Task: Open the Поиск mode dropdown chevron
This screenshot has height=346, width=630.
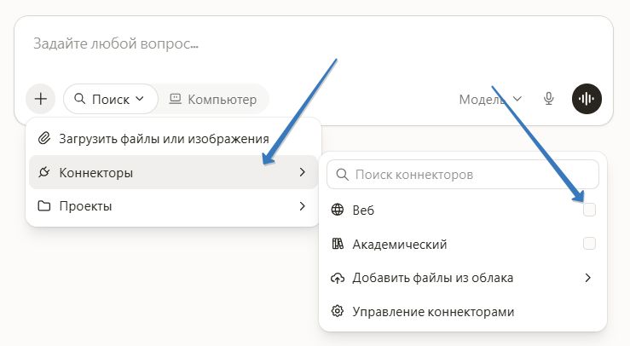Action: (140, 99)
